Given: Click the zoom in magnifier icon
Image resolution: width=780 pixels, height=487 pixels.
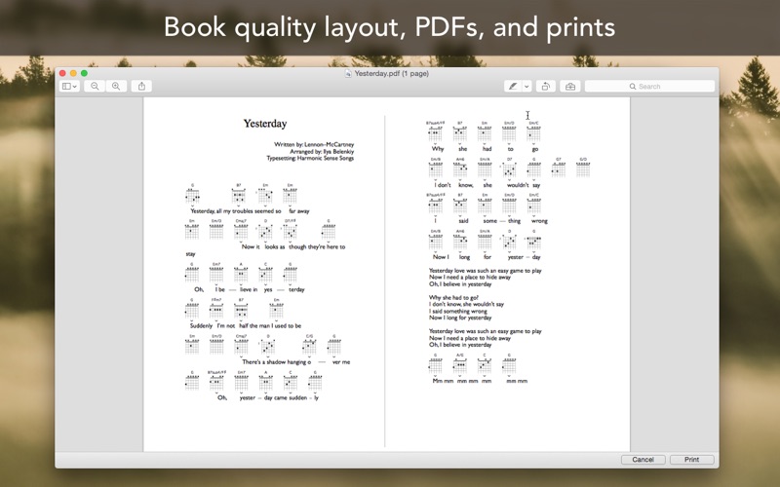Looking at the screenshot, I should 116,86.
